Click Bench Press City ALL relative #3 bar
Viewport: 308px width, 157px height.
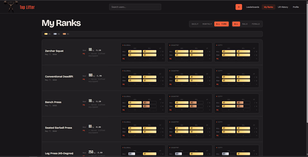(x=243, y=103)
